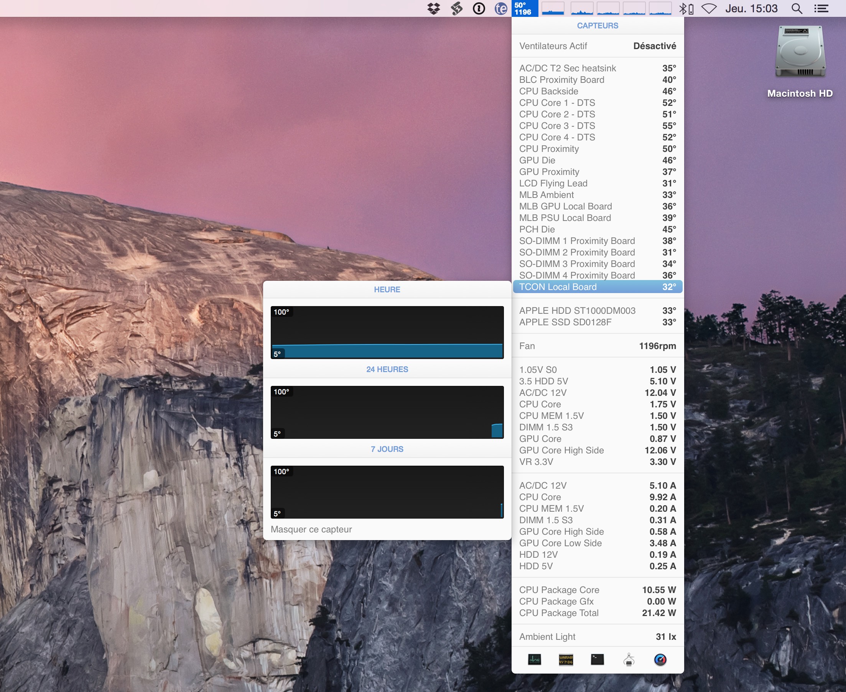Click the Masquer ce capteur option
The image size is (846, 692).
tap(311, 529)
